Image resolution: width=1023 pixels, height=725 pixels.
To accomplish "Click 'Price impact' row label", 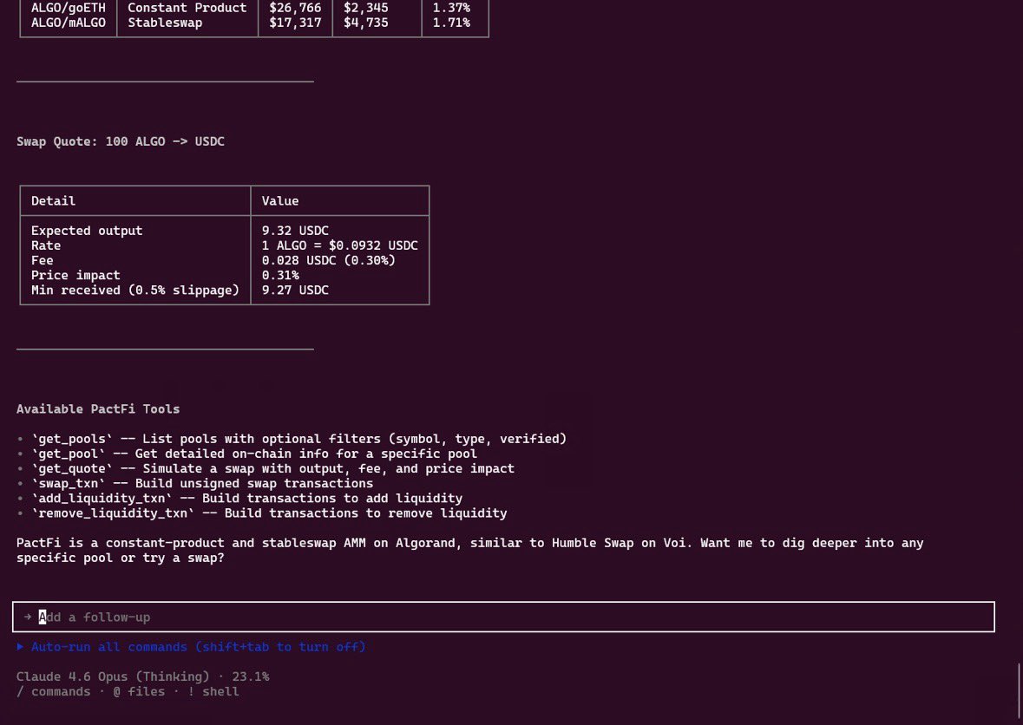I will pyautogui.click(x=75, y=275).
